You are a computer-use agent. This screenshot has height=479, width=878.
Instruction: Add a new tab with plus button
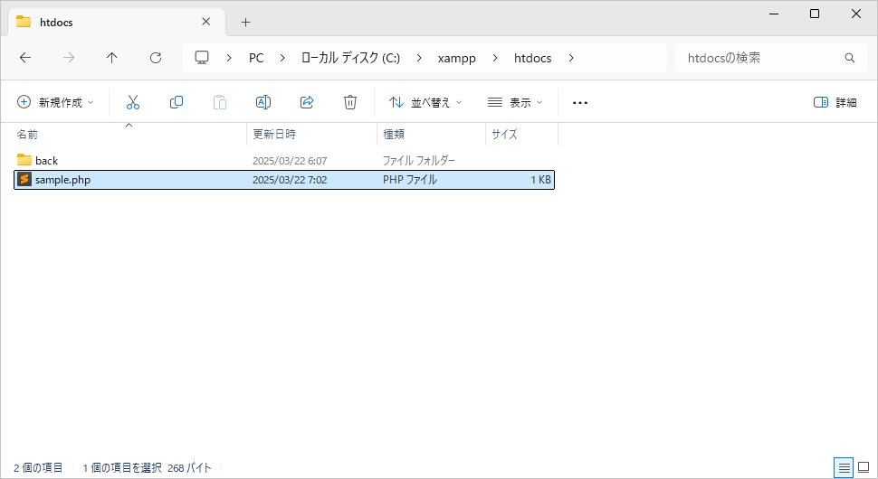(245, 22)
